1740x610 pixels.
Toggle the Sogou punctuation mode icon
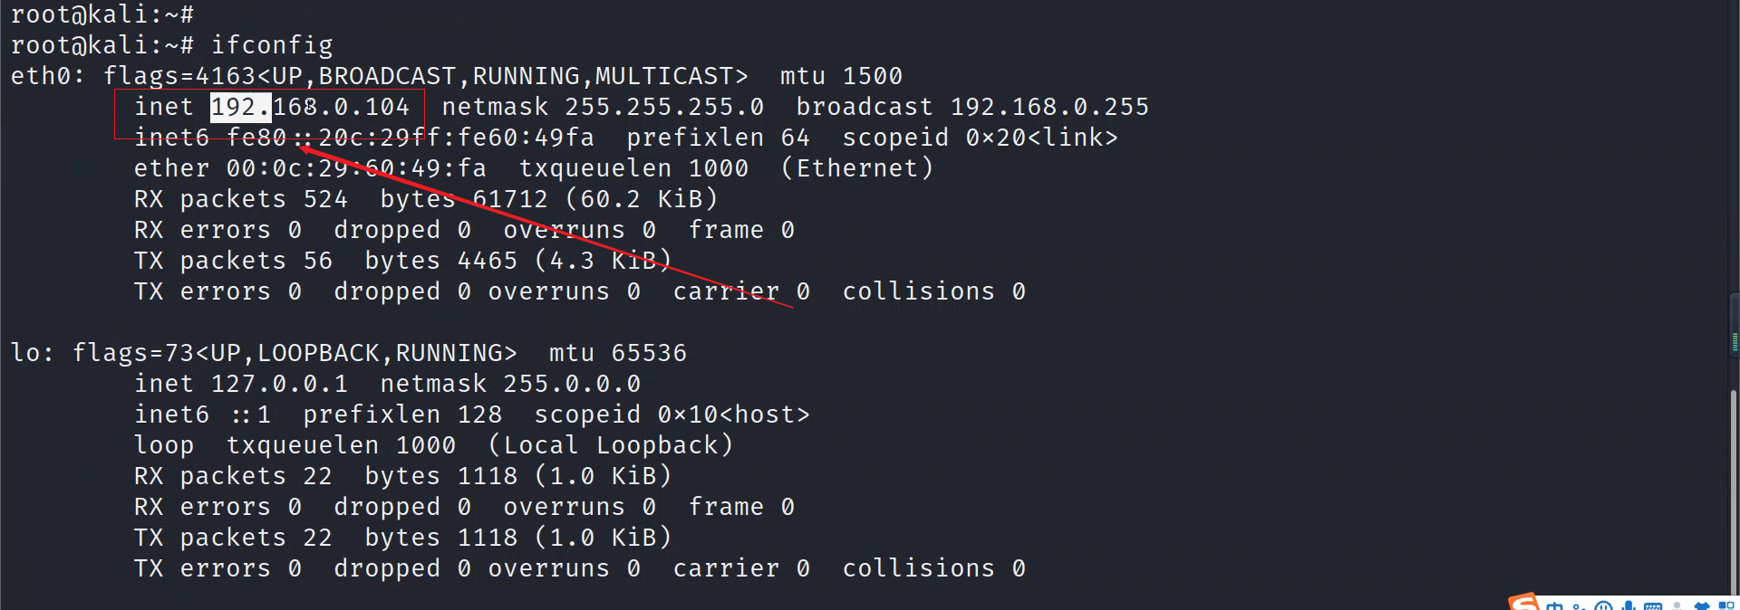1579,606
